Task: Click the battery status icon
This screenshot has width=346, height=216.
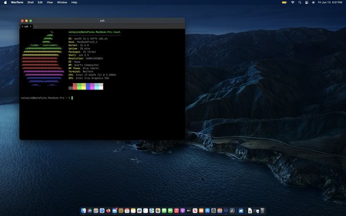Action: pyautogui.click(x=284, y=2)
